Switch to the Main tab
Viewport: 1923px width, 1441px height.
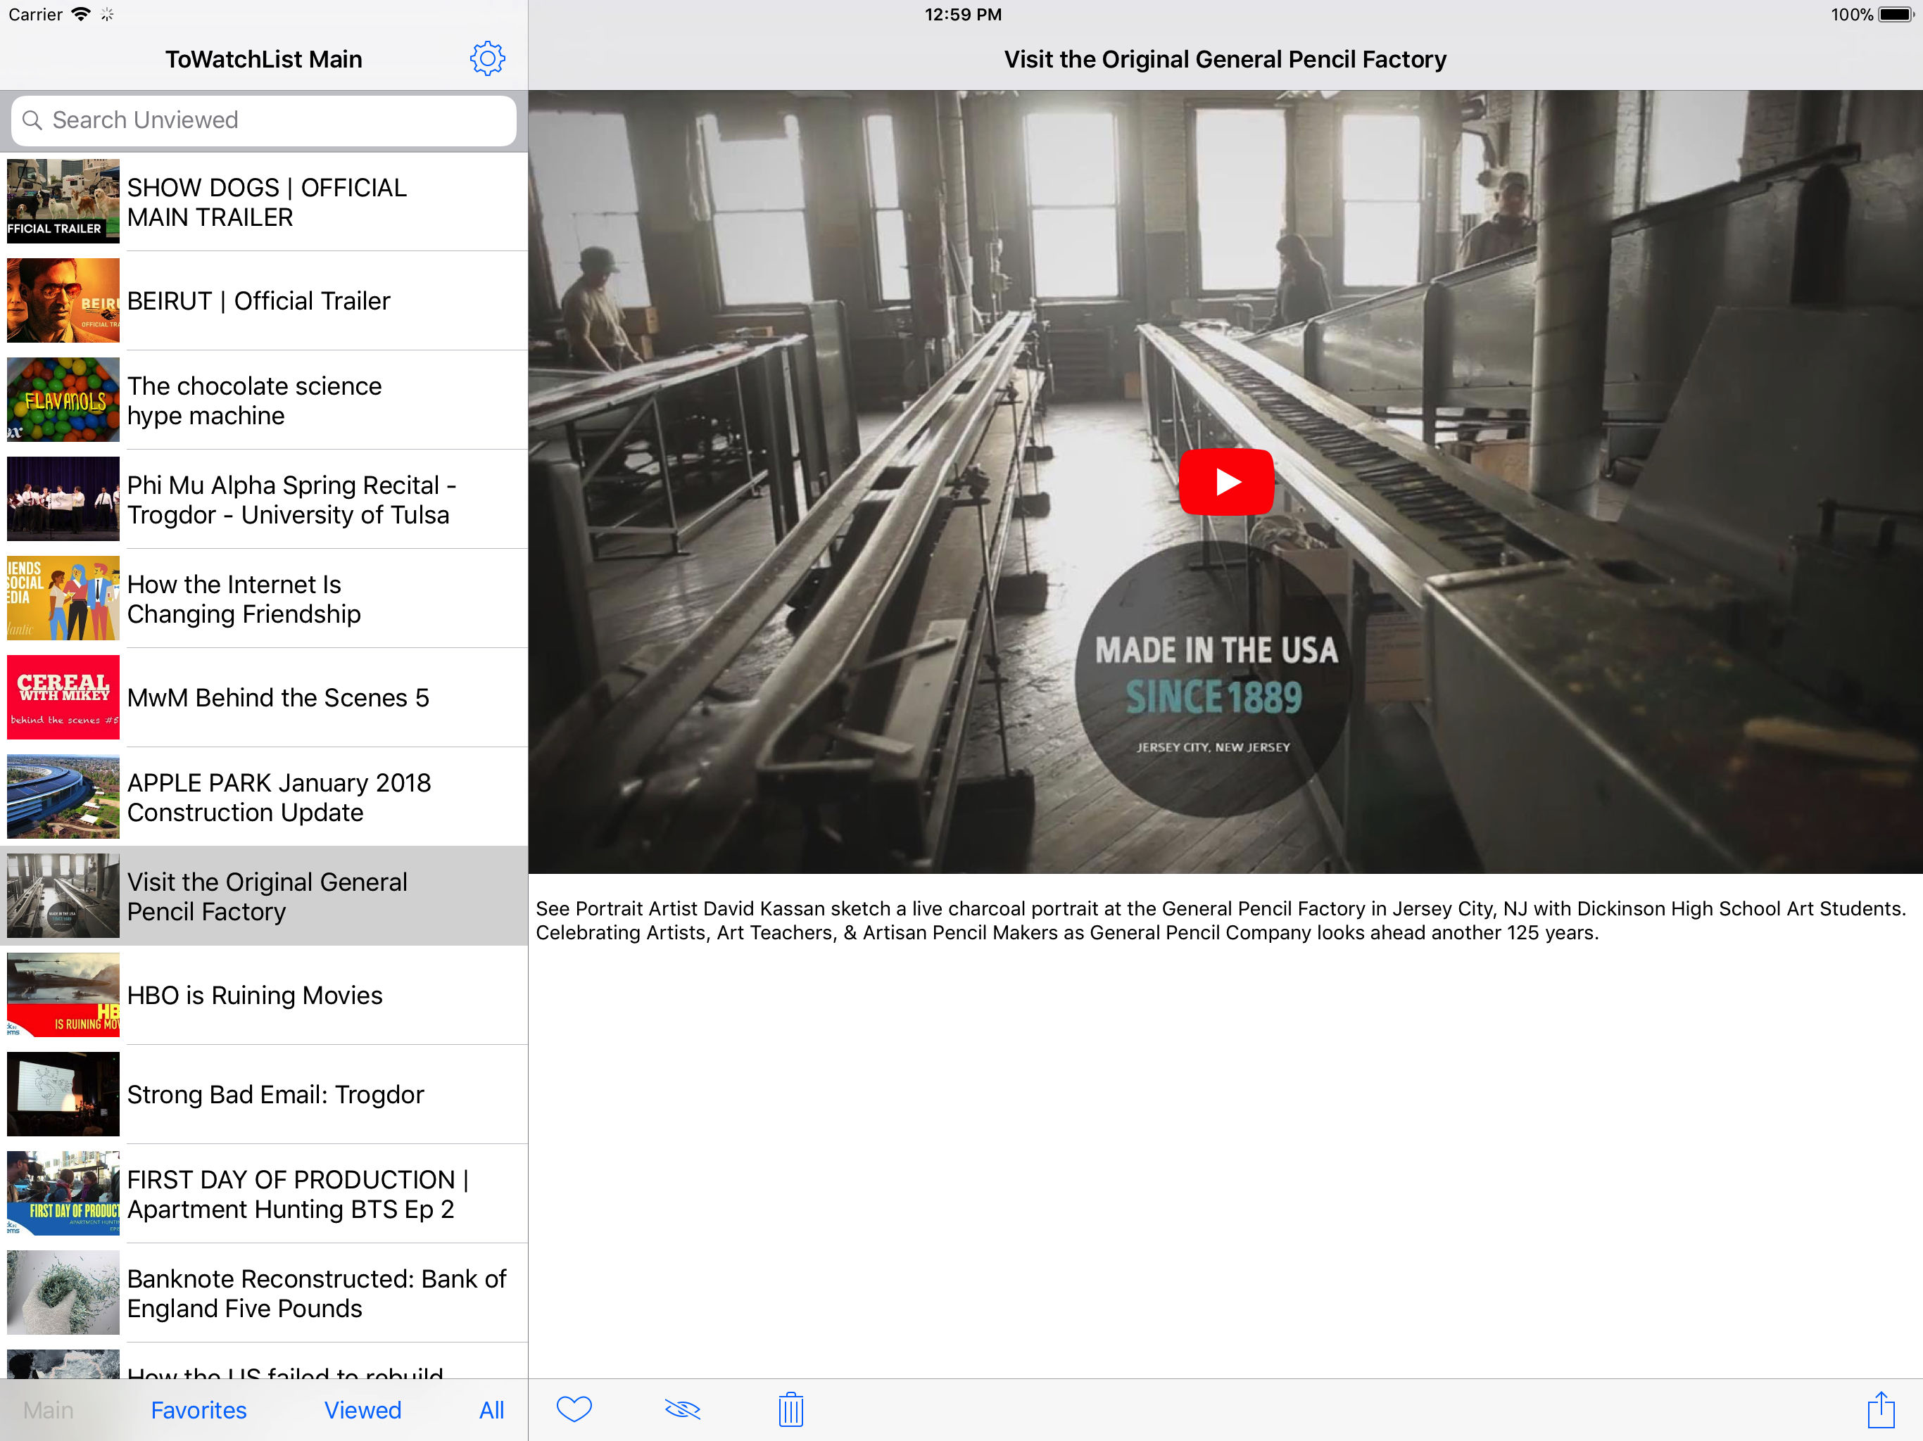click(x=49, y=1410)
